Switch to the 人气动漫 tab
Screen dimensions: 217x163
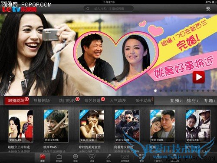pos(118,100)
